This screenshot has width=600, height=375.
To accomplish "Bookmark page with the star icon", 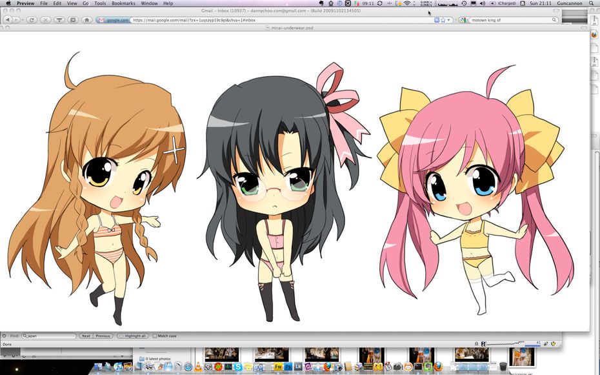I will click(x=443, y=20).
